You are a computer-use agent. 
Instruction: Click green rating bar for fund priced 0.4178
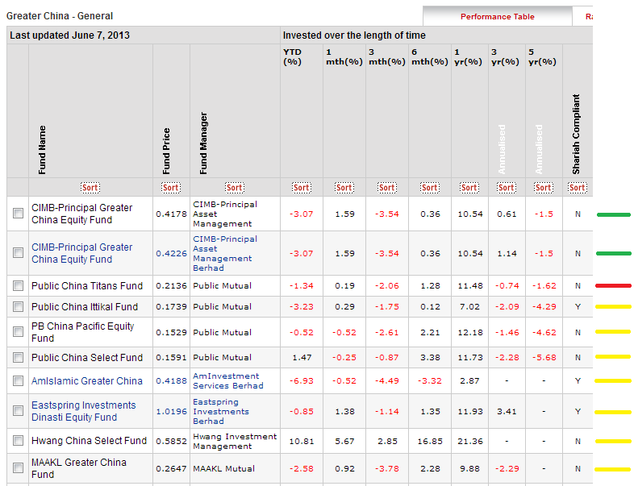pos(613,214)
